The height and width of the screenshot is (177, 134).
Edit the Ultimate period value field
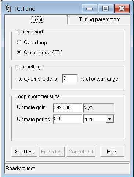[68, 119]
